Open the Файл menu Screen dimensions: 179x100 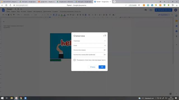pos(8,12)
